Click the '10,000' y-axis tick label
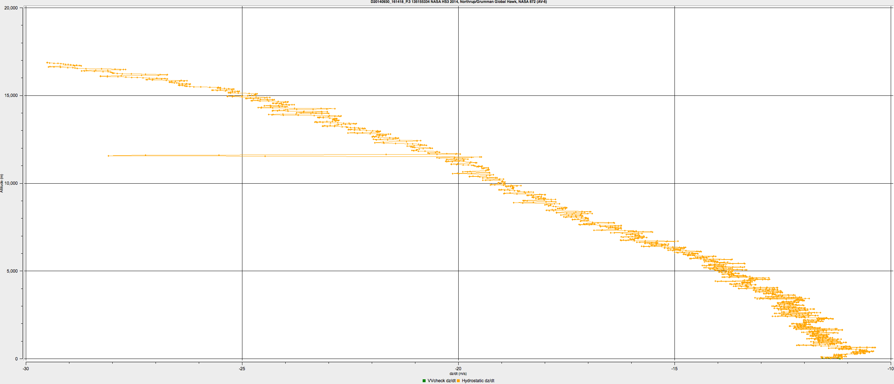The height and width of the screenshot is (384, 894). 11,183
